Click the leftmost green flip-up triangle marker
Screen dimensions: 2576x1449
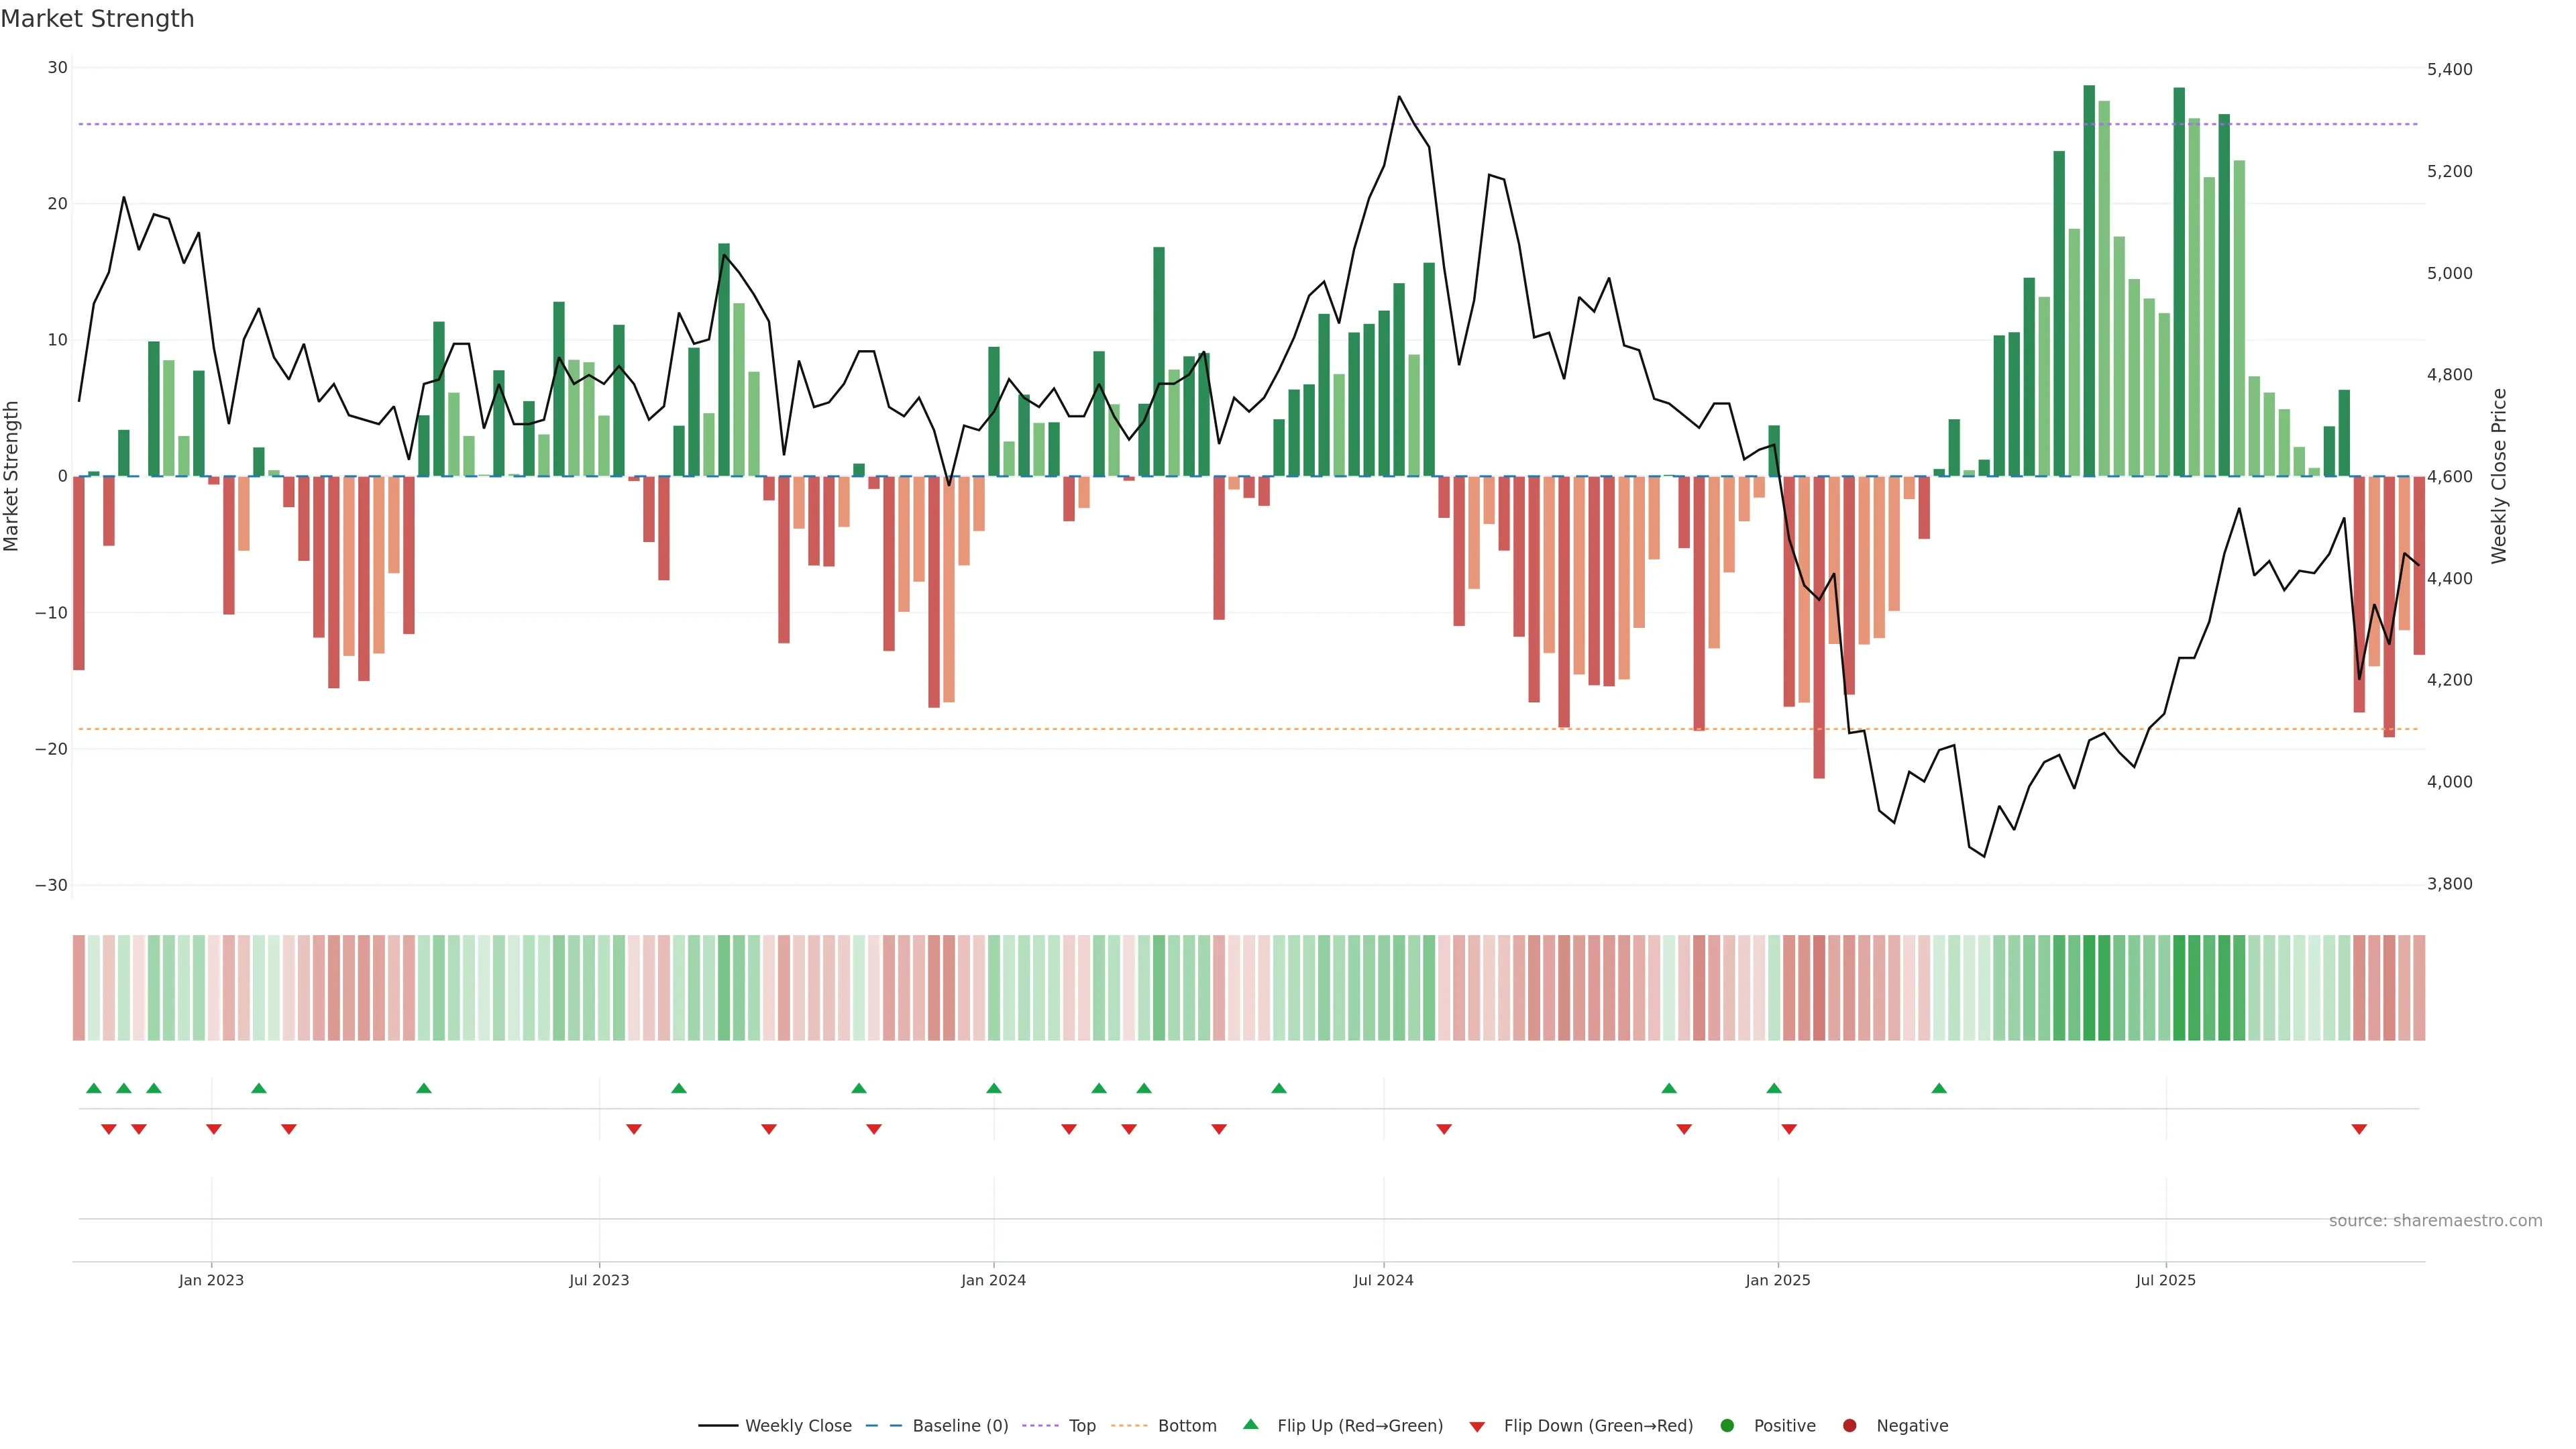click(x=94, y=1088)
